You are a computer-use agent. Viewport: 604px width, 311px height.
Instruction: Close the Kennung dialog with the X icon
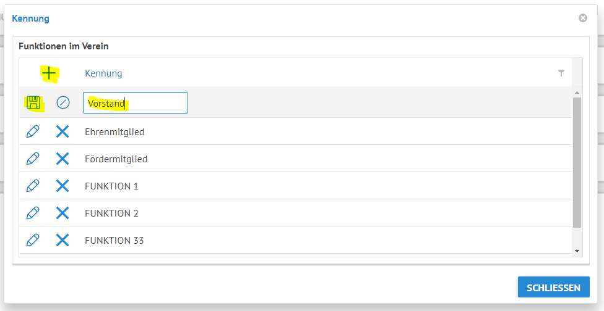[x=583, y=18]
